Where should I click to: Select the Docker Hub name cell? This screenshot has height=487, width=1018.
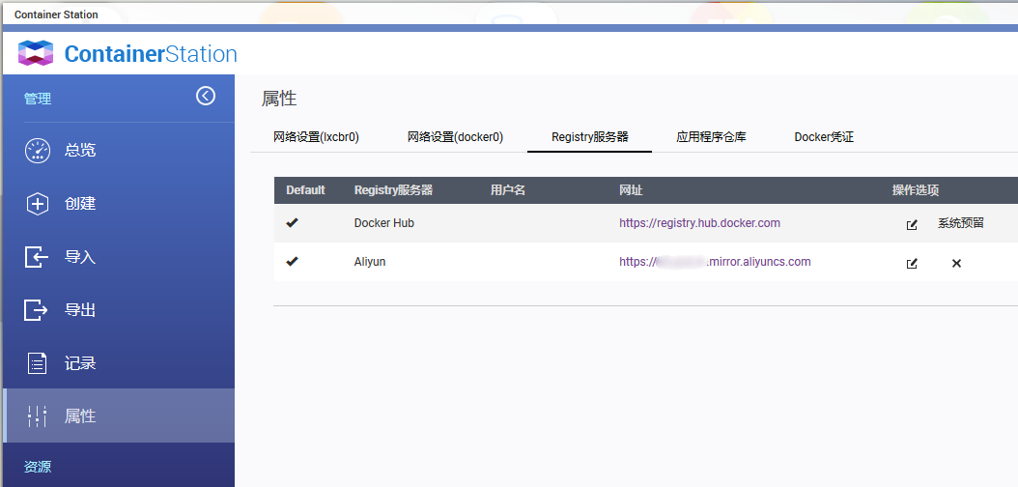pos(383,222)
